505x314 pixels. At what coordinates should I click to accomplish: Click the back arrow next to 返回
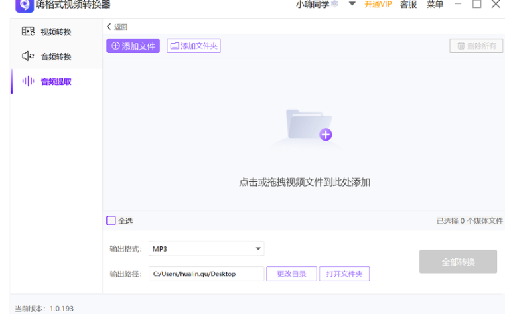tap(109, 27)
